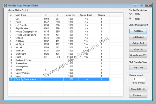Click the Click Type column header
The height and width of the screenshot is (104, 156).
28,15
